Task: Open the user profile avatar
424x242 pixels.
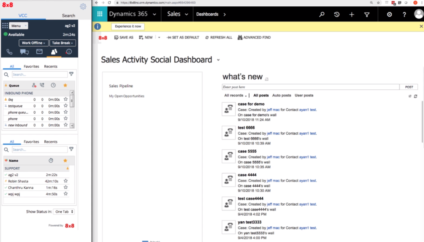Action: click(x=419, y=14)
